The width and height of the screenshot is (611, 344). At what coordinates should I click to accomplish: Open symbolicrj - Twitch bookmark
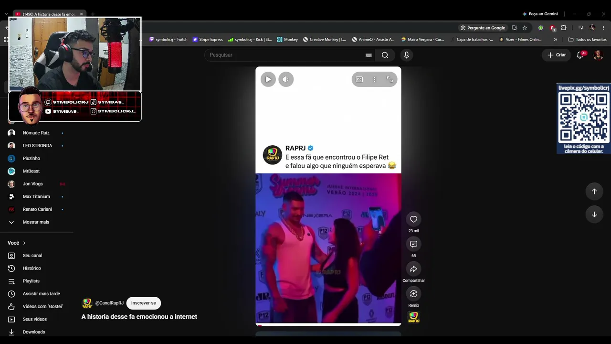click(x=168, y=40)
